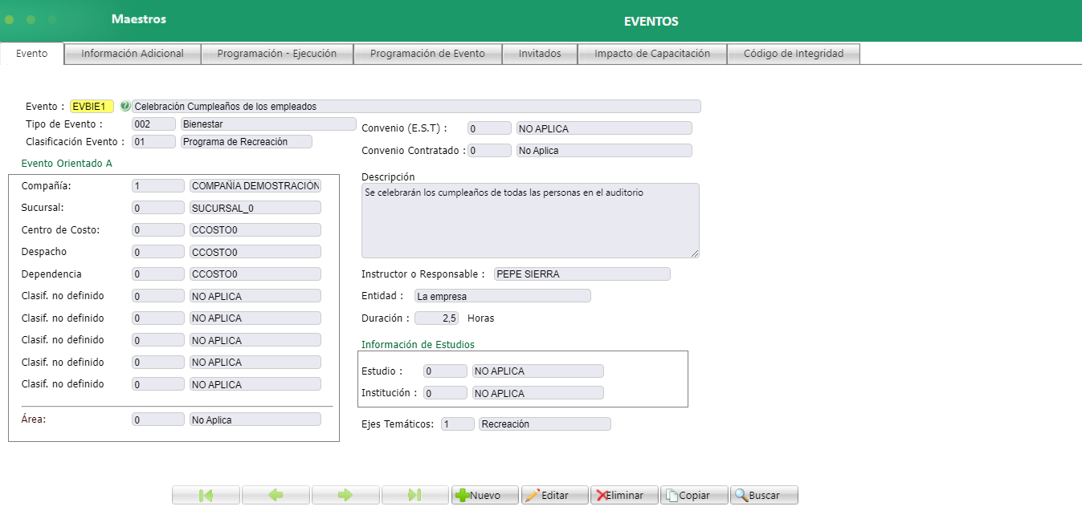Open Información Adicional tab
1082x527 pixels.
(133, 54)
